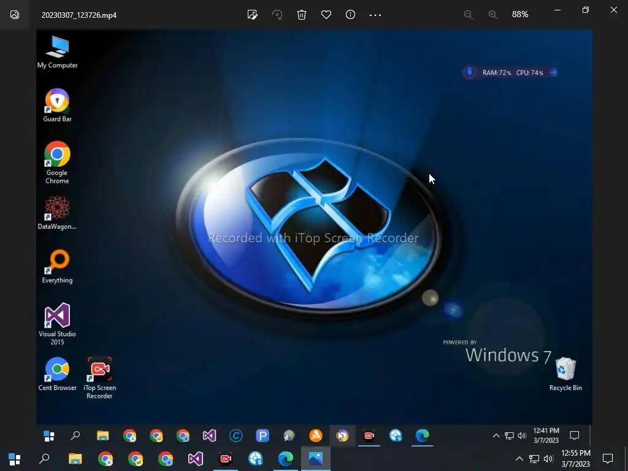Viewport: 628px width, 471px height.
Task: Click Visual Studio 2015 shortcut on recorded desktop
Action: click(57, 324)
